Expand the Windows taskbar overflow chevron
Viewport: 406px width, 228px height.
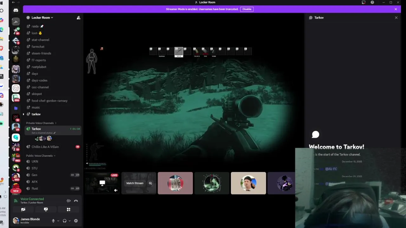5,192
